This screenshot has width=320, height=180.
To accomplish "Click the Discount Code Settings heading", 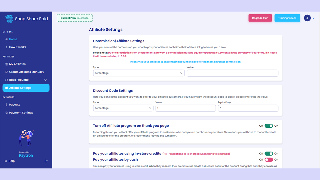I will (x=113, y=91).
